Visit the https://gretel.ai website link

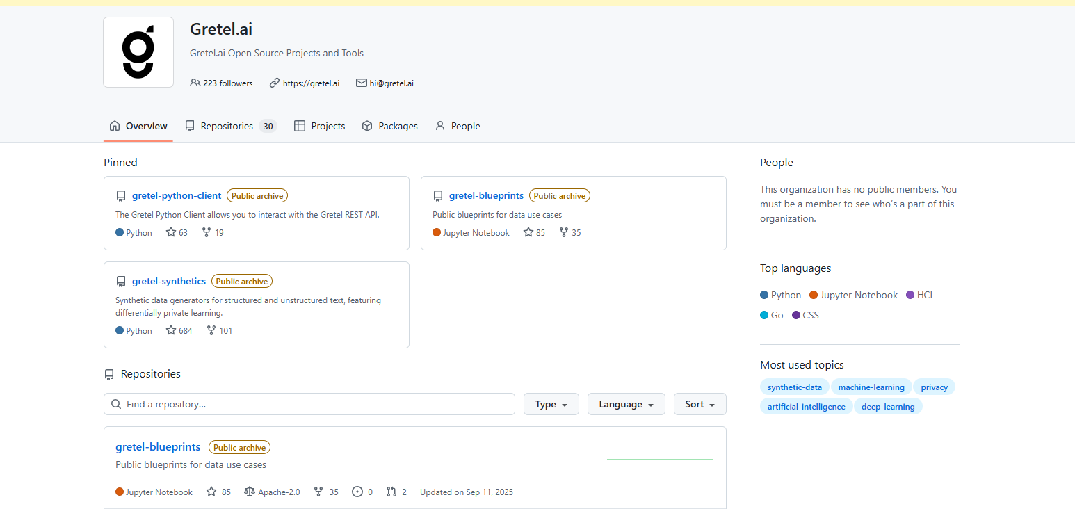click(x=311, y=83)
